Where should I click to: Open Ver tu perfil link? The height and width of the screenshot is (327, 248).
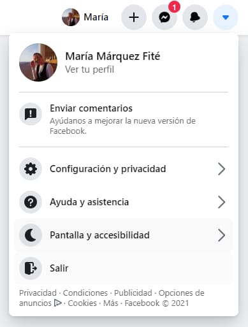click(x=89, y=69)
